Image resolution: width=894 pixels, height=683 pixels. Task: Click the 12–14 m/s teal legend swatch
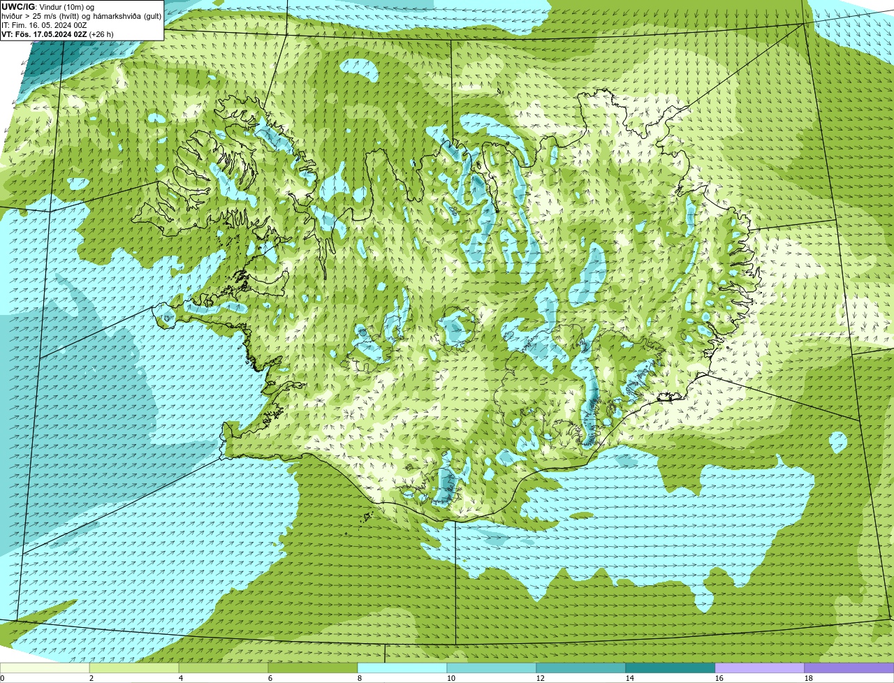coord(581,668)
